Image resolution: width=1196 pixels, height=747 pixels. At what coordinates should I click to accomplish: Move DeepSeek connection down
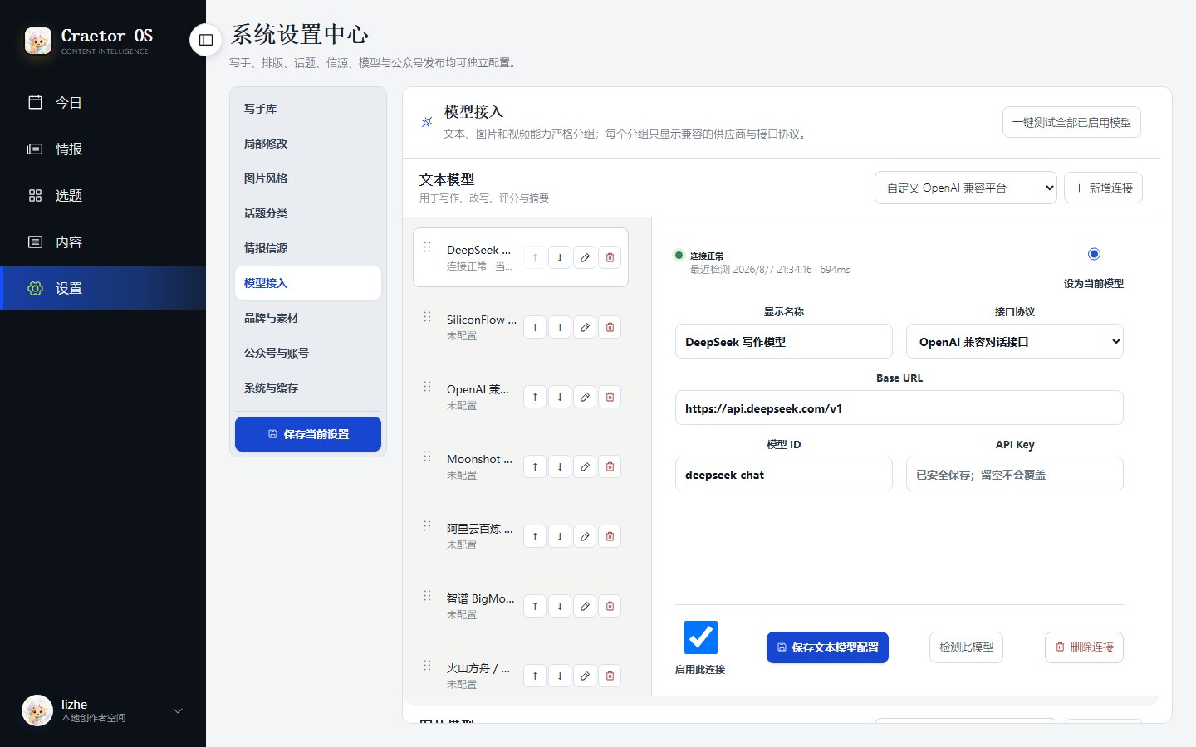[x=560, y=257]
